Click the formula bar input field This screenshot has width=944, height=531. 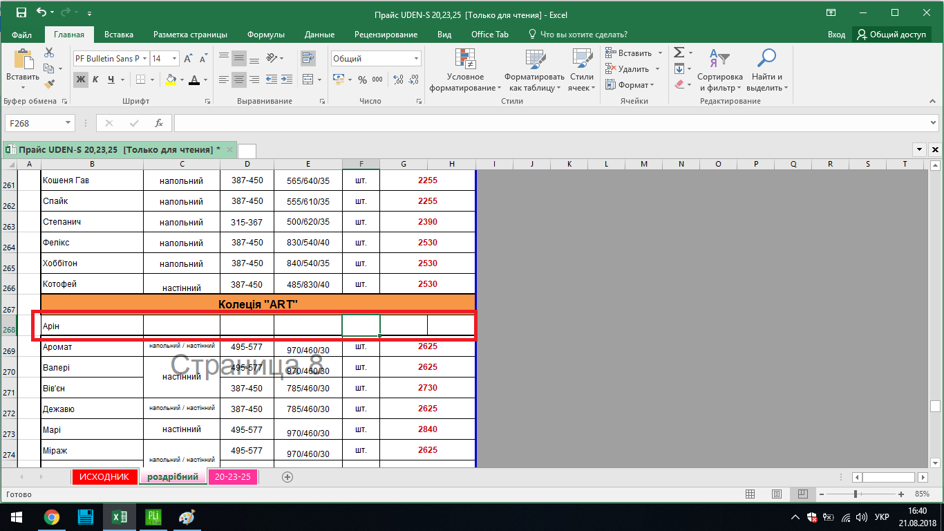pyautogui.click(x=551, y=123)
